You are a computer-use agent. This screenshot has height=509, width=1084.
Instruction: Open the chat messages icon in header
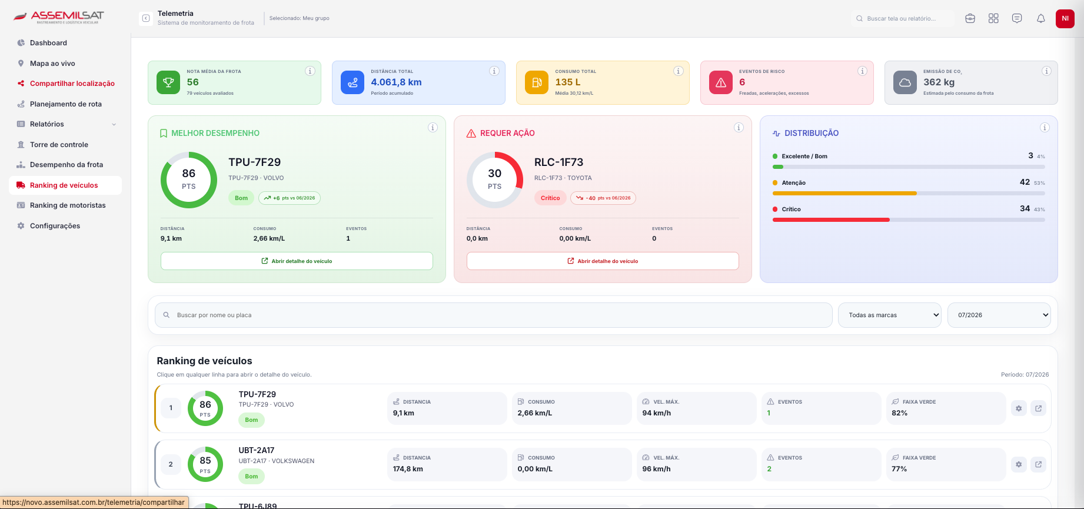coord(1017,18)
